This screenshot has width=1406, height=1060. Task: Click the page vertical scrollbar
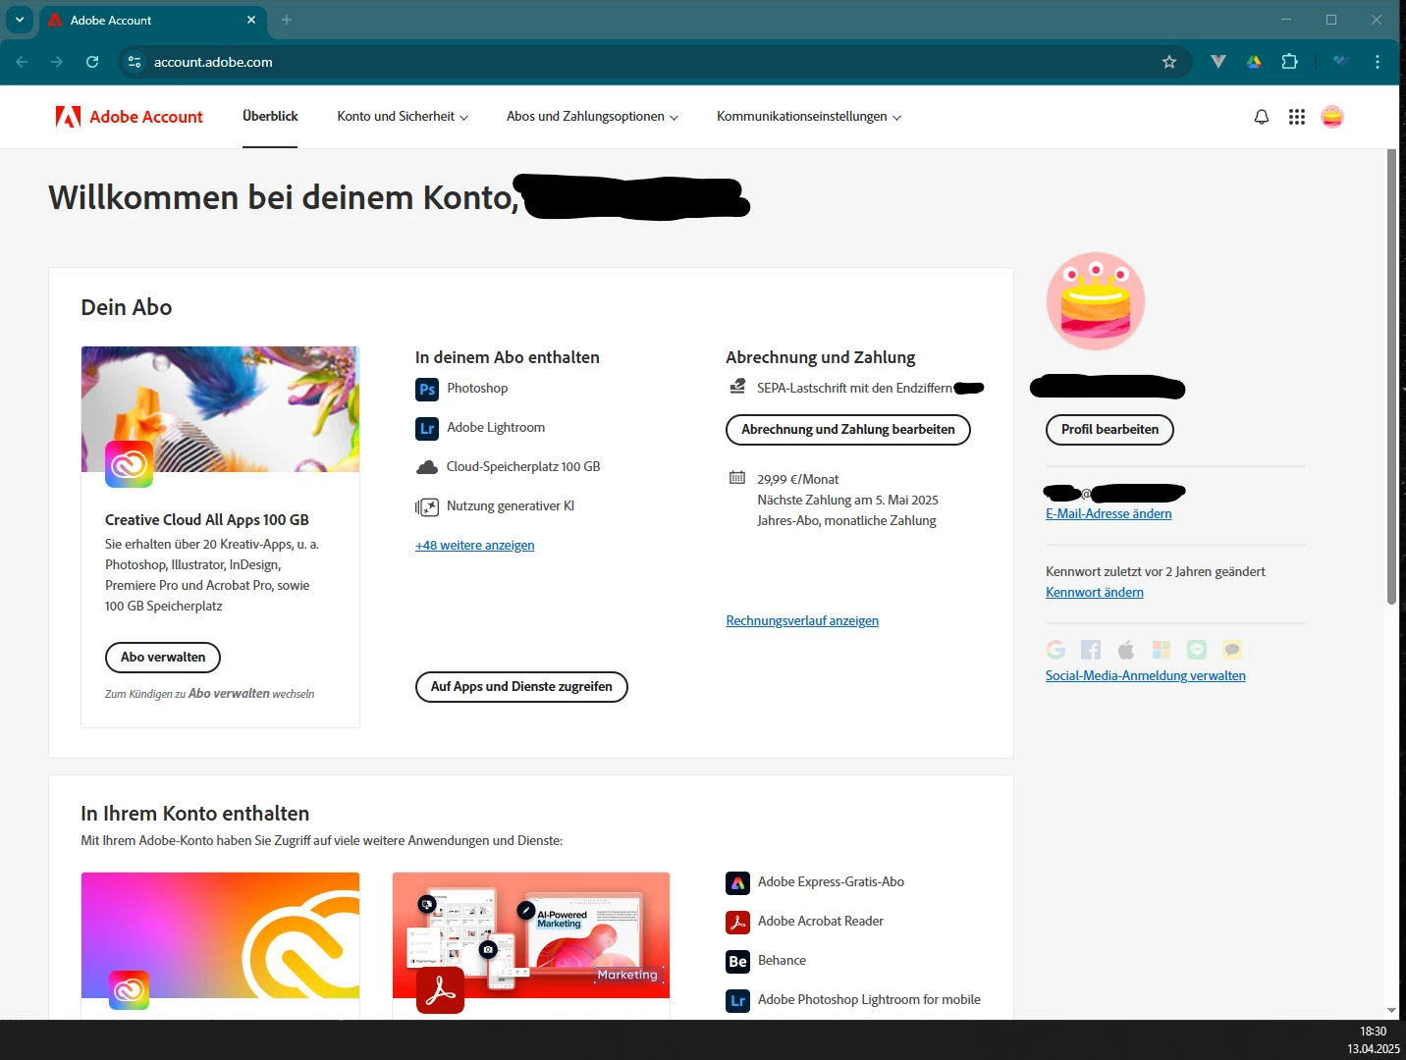pos(1391,377)
